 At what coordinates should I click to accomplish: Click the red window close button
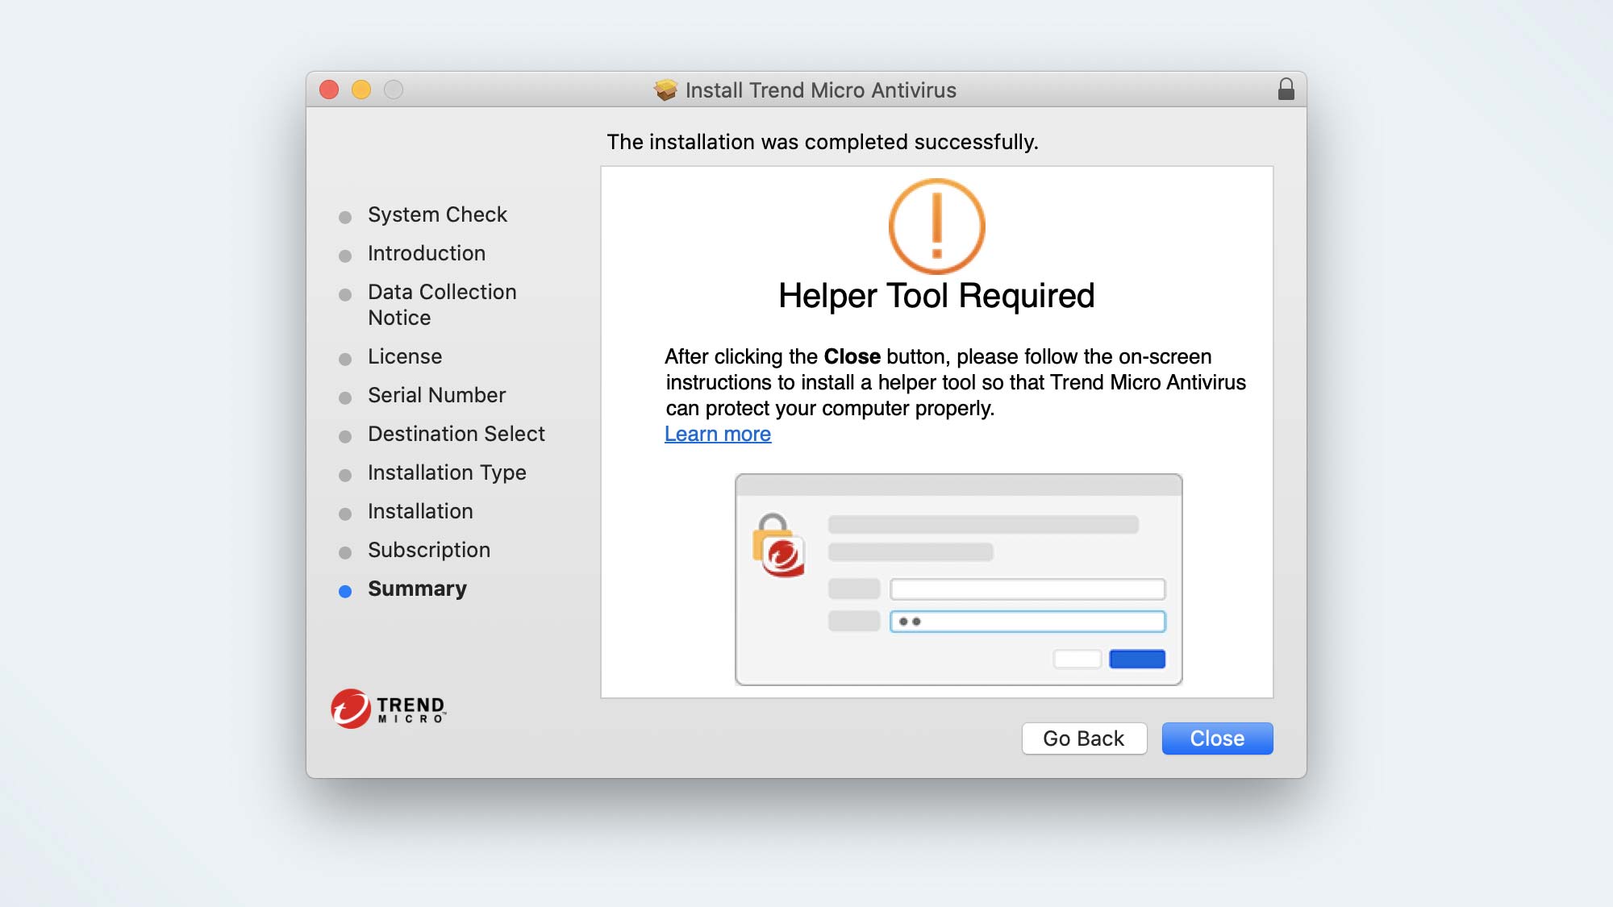pos(329,89)
